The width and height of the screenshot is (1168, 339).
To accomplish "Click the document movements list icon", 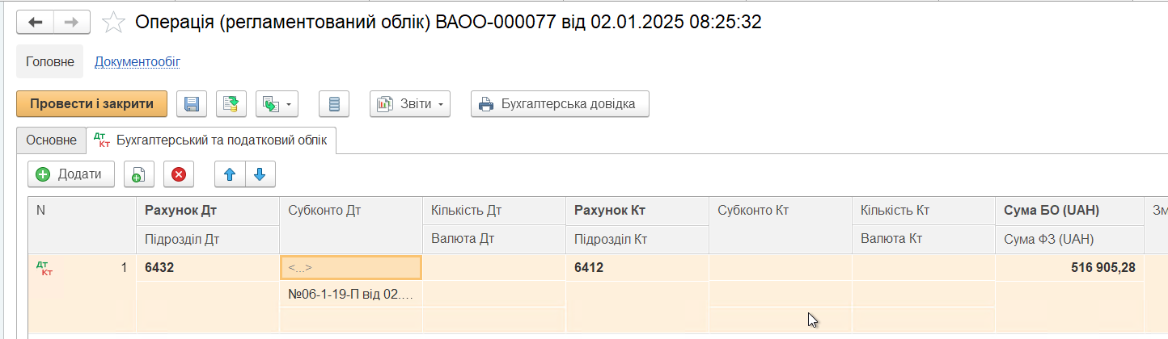I will pos(334,104).
